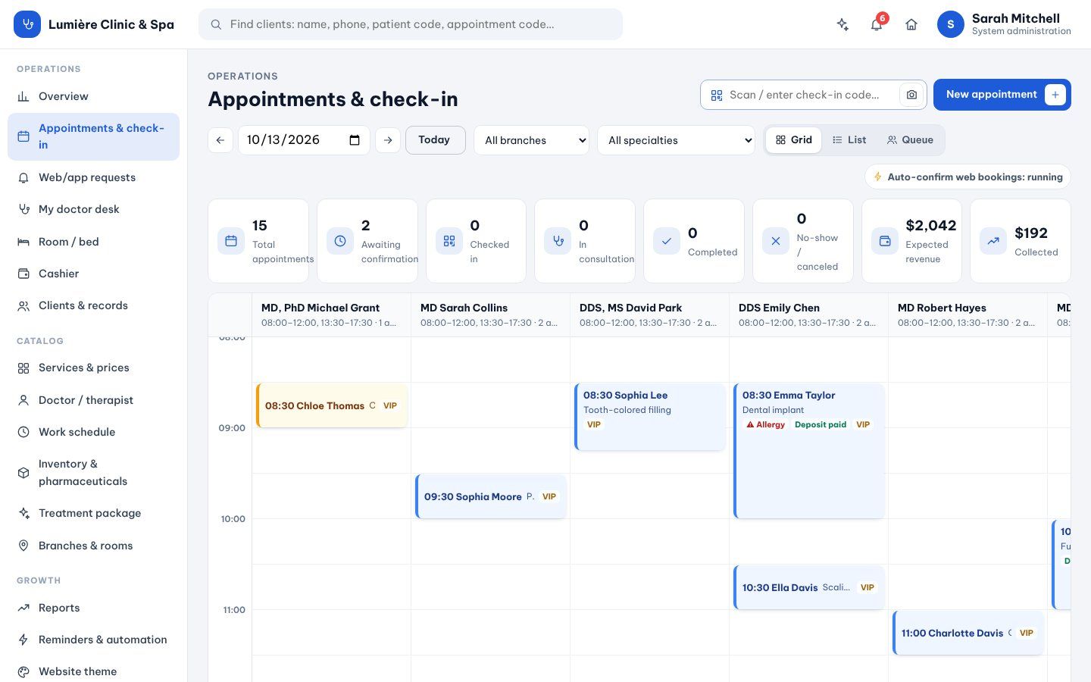1091x682 pixels.
Task: Go to previous day arrow
Action: [220, 140]
